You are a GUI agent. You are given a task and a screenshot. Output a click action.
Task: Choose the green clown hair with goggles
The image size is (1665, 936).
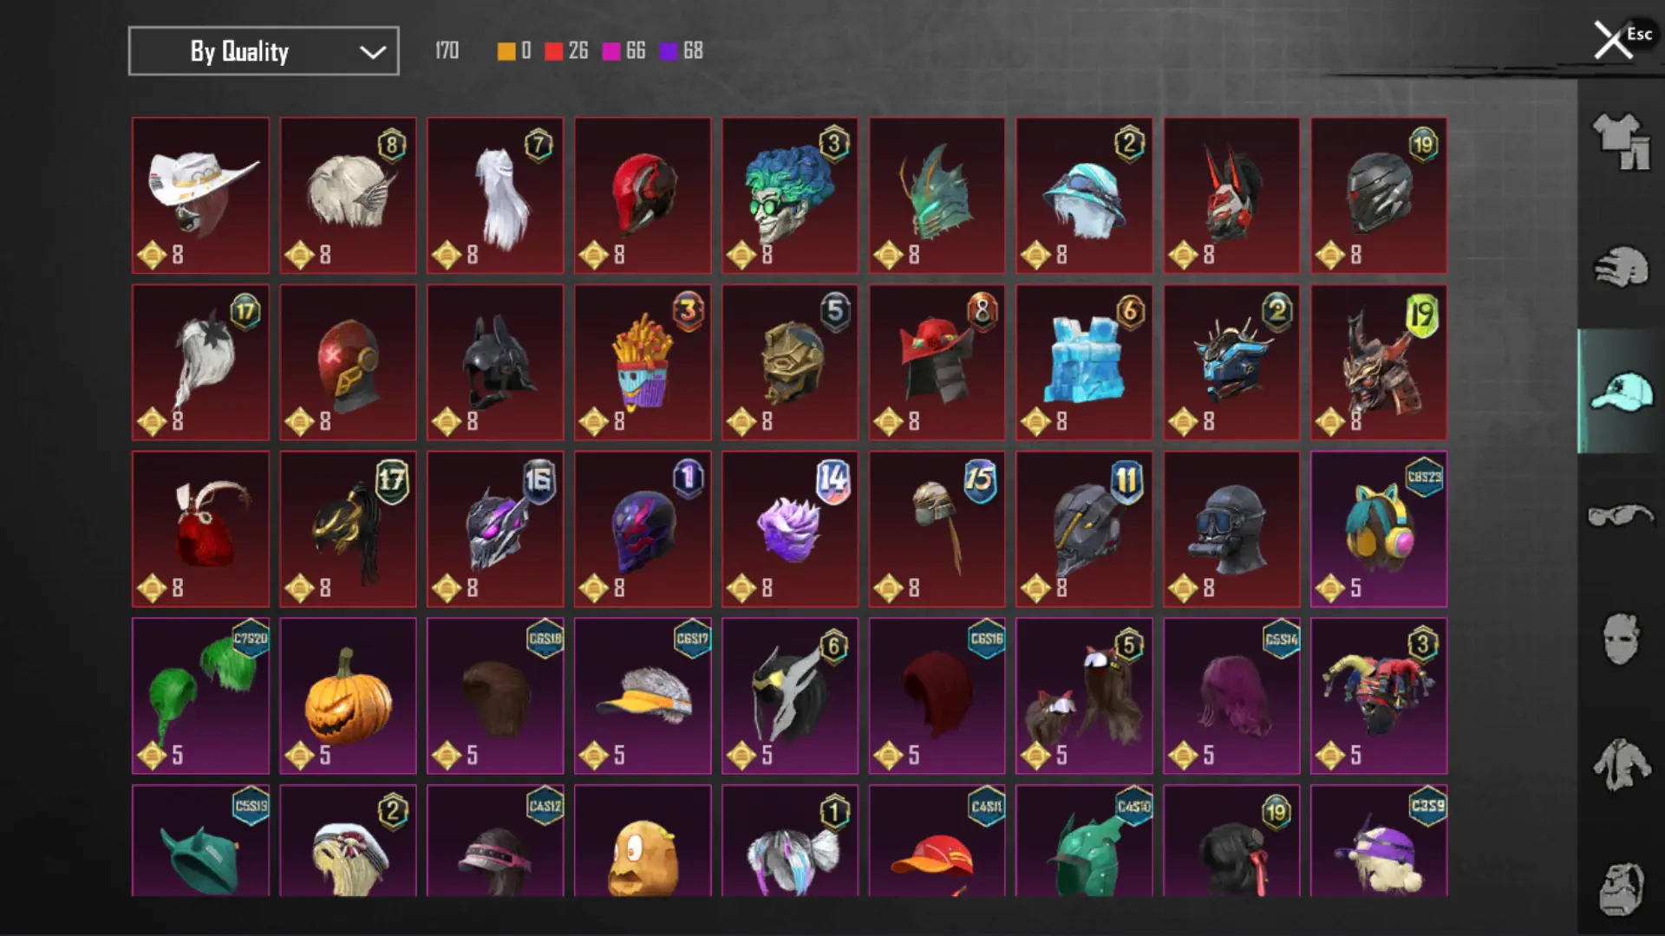(x=790, y=195)
